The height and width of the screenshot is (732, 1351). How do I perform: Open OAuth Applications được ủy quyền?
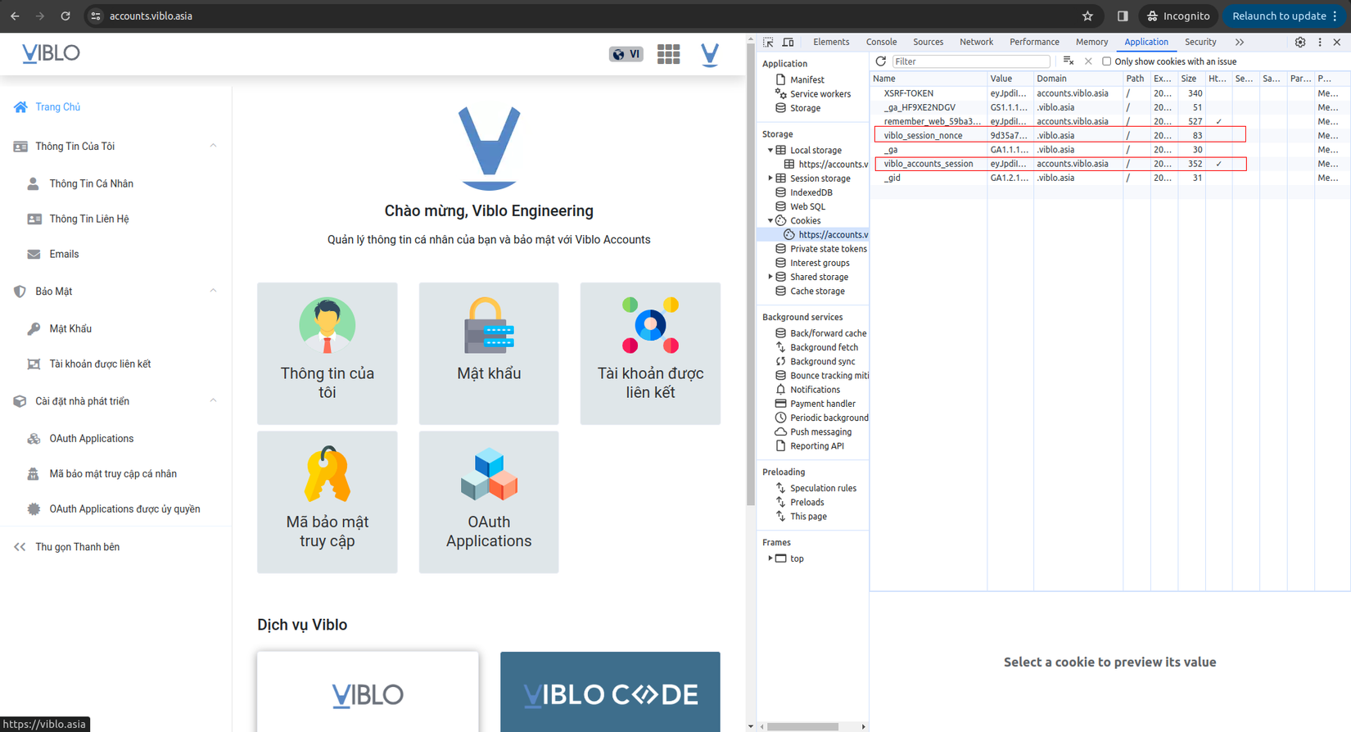tap(124, 508)
